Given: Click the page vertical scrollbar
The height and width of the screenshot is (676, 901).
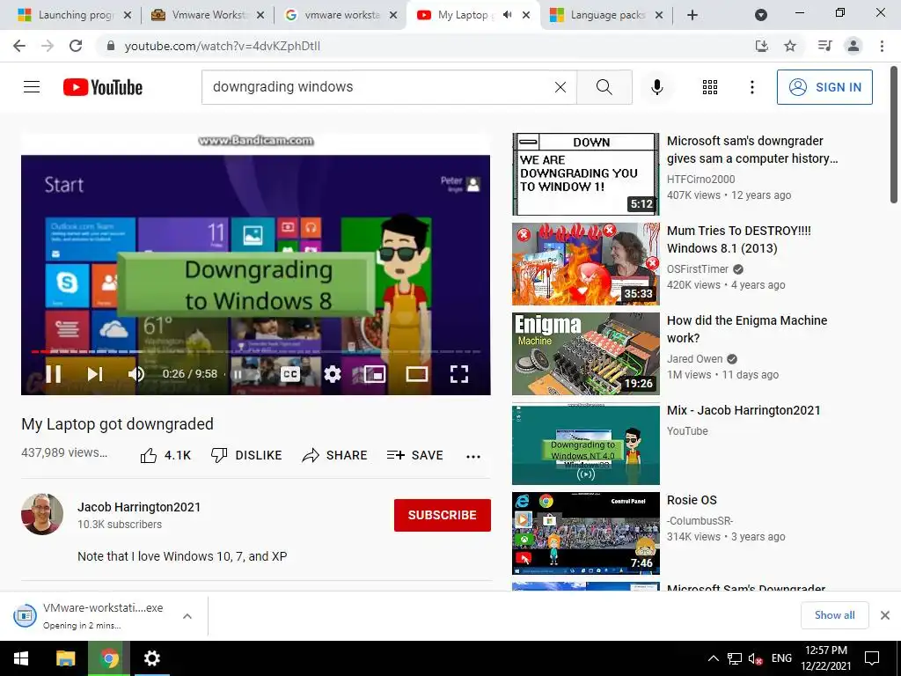Looking at the screenshot, I should tap(894, 135).
